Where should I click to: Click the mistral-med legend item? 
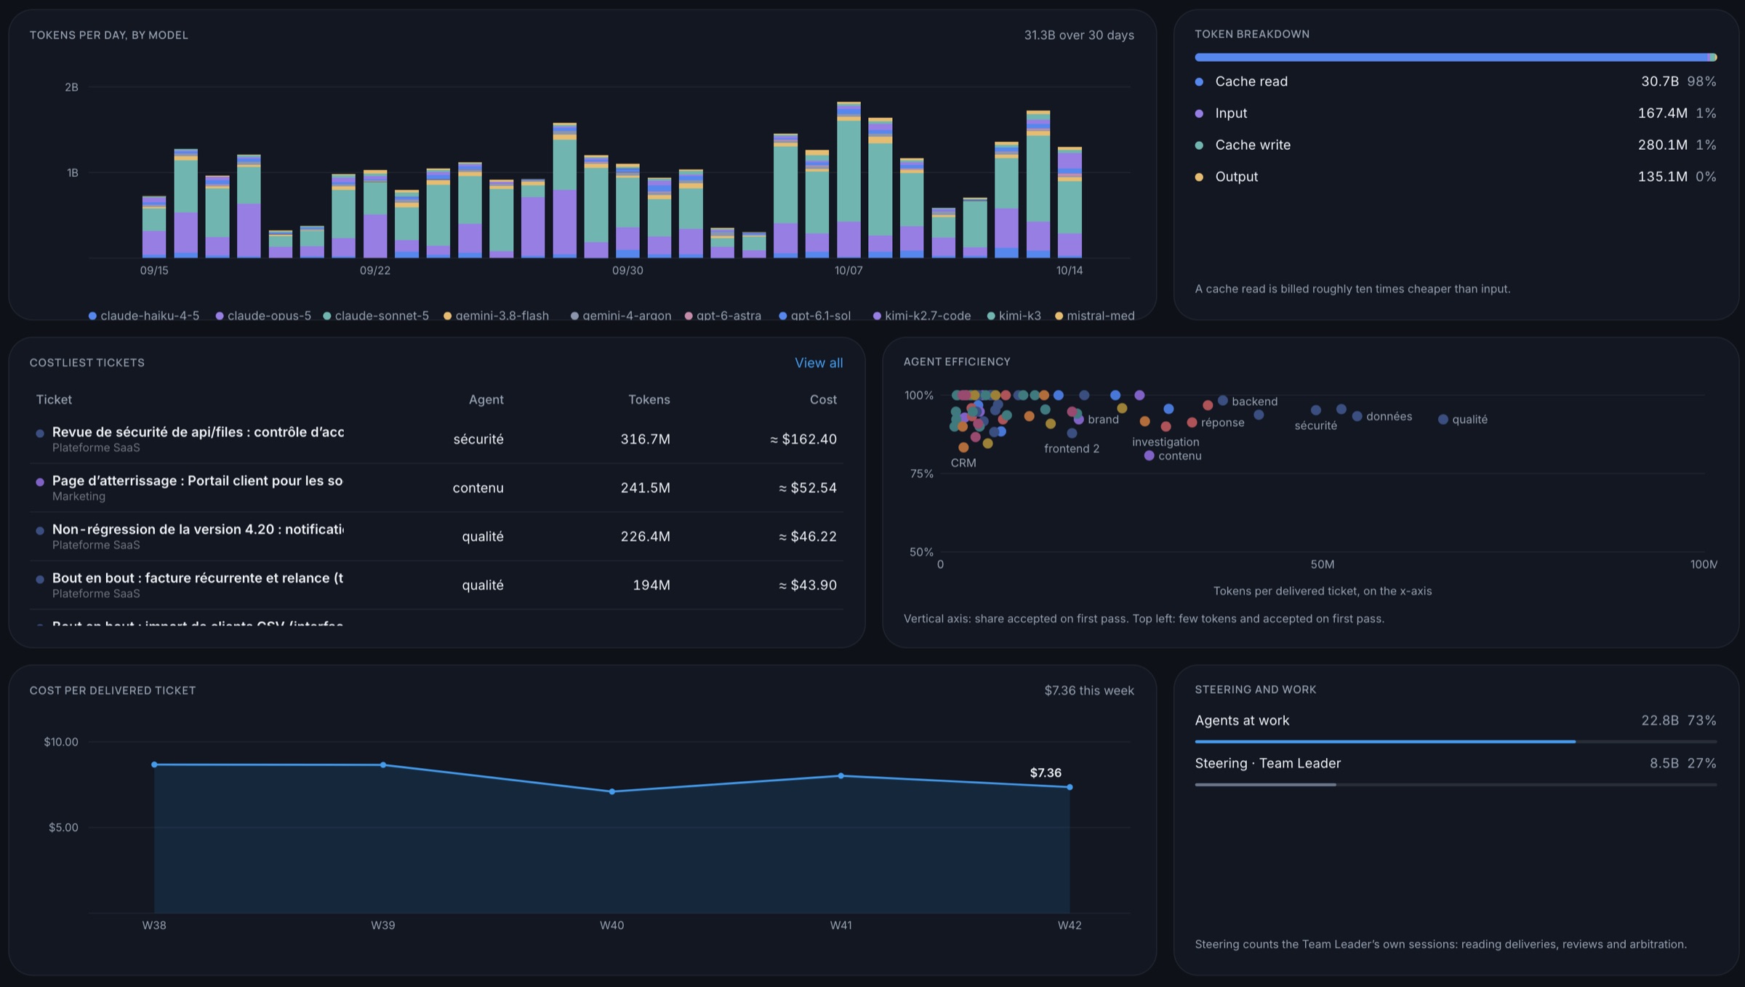click(1095, 316)
